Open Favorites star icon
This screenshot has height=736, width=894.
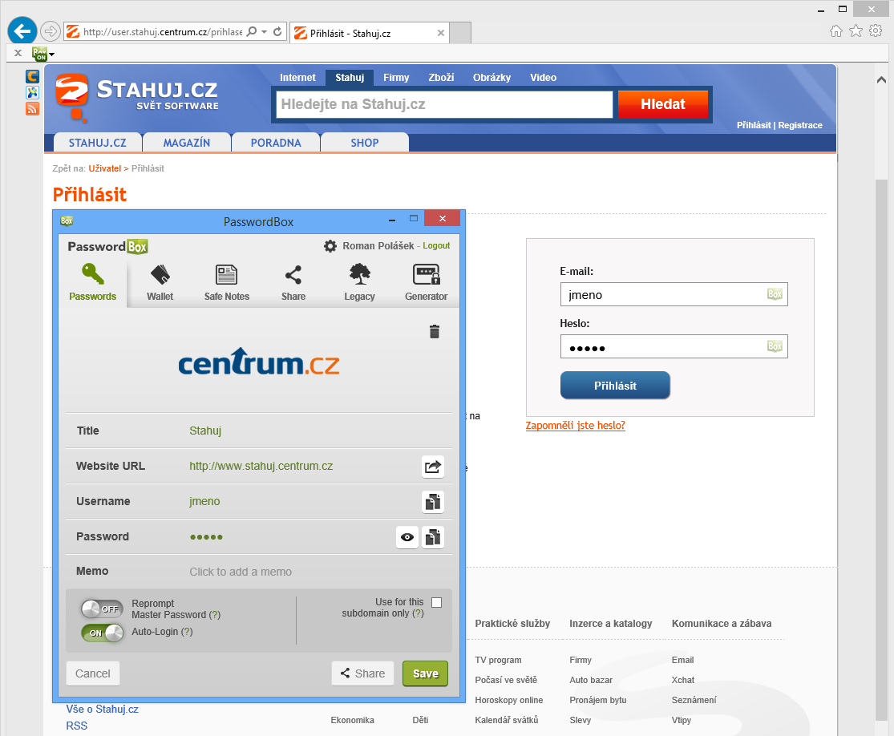[x=856, y=30]
